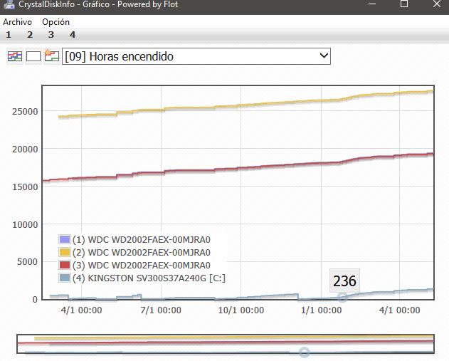
Task: Click the show all lines graph icon
Action: [x=15, y=56]
